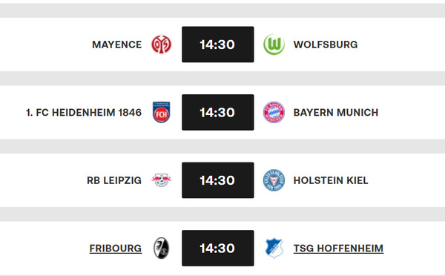Open the Bayern Munich crest

coord(274,112)
